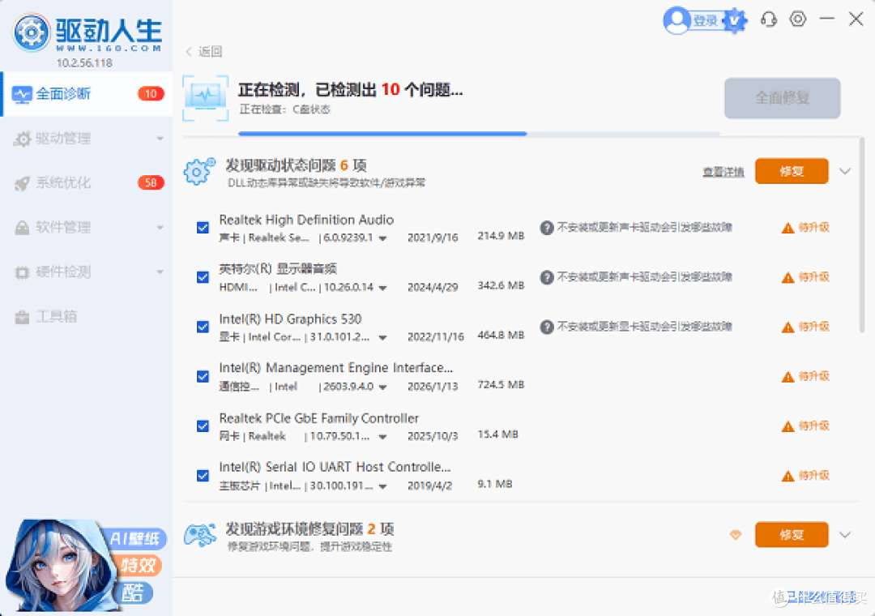Expand 硬件检测 sidebar submenu arrow
Screen dimensions: 875x616
tap(160, 272)
